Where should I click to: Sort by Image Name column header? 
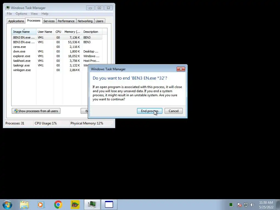(24, 32)
